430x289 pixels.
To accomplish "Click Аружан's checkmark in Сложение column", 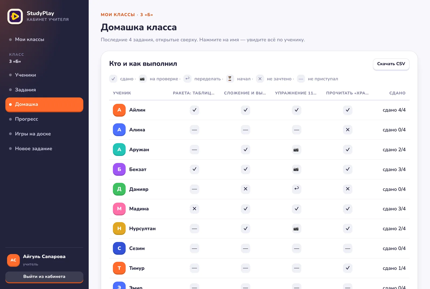I will point(245,149).
